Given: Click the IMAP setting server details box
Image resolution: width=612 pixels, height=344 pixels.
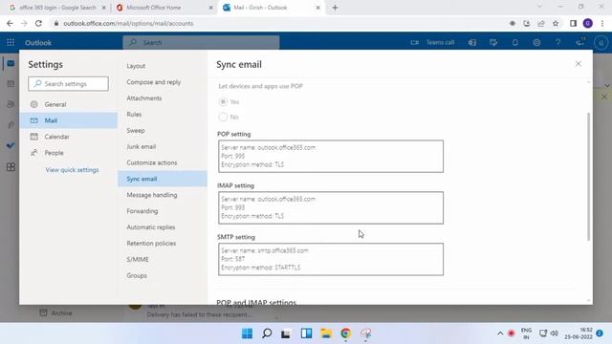Looking at the screenshot, I should [x=331, y=208].
